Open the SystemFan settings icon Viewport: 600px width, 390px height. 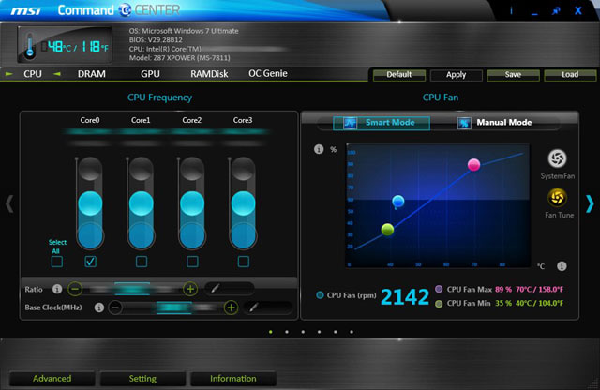coord(557,158)
